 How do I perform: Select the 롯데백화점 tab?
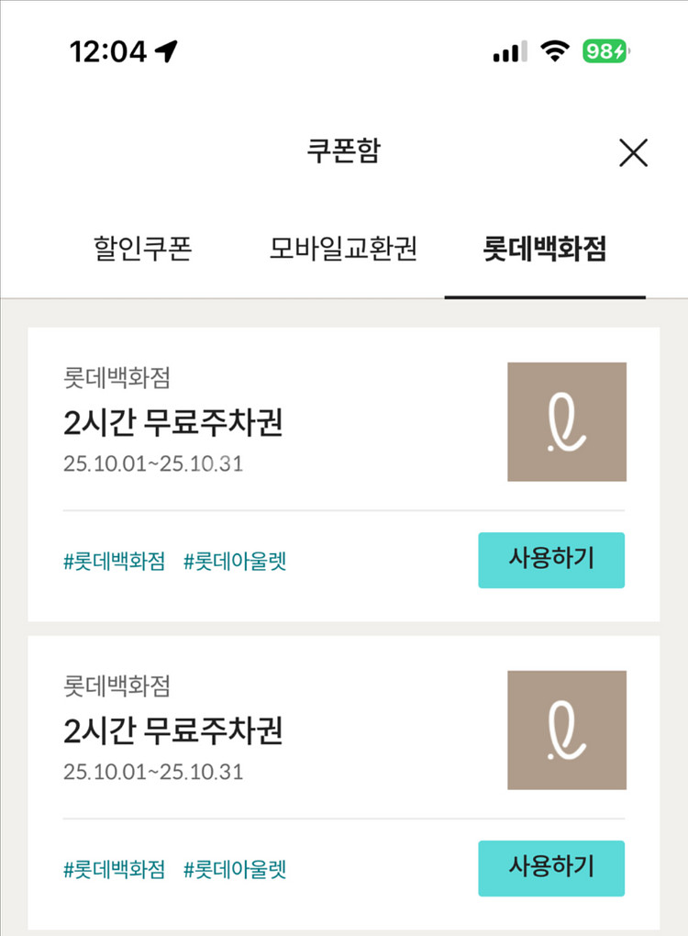[x=545, y=250]
